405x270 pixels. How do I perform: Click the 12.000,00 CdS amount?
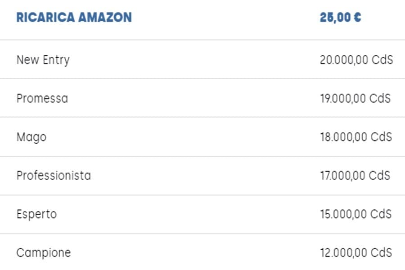[356, 253]
